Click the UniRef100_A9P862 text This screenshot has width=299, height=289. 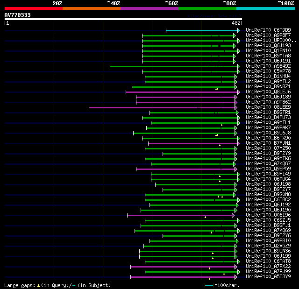pos(268,102)
